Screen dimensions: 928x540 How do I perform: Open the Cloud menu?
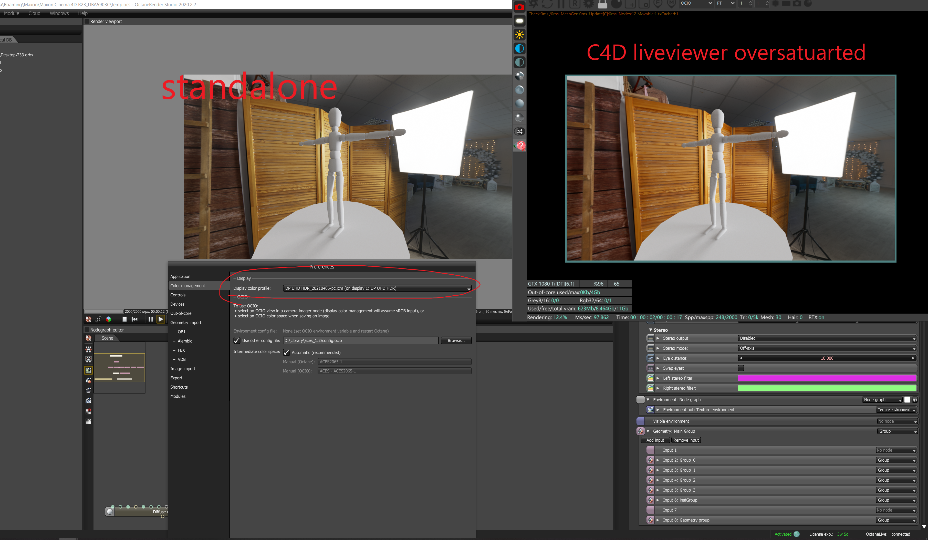(34, 13)
